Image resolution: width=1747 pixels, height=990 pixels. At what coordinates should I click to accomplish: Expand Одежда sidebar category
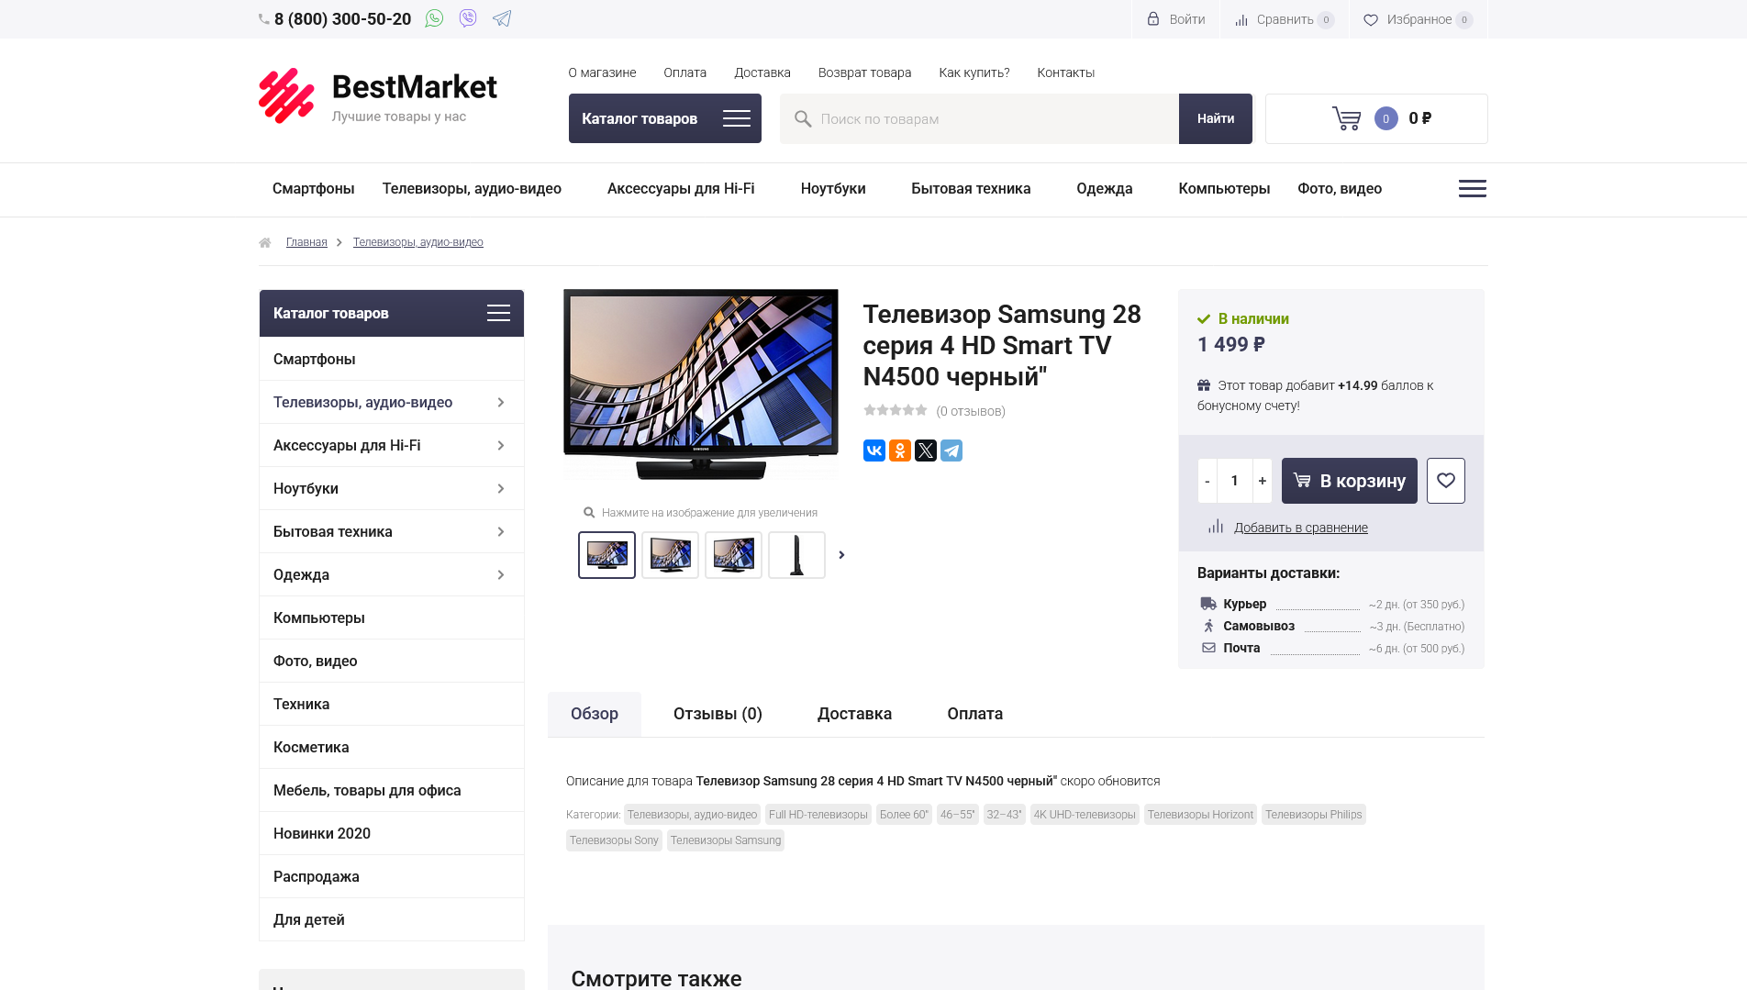[501, 574]
